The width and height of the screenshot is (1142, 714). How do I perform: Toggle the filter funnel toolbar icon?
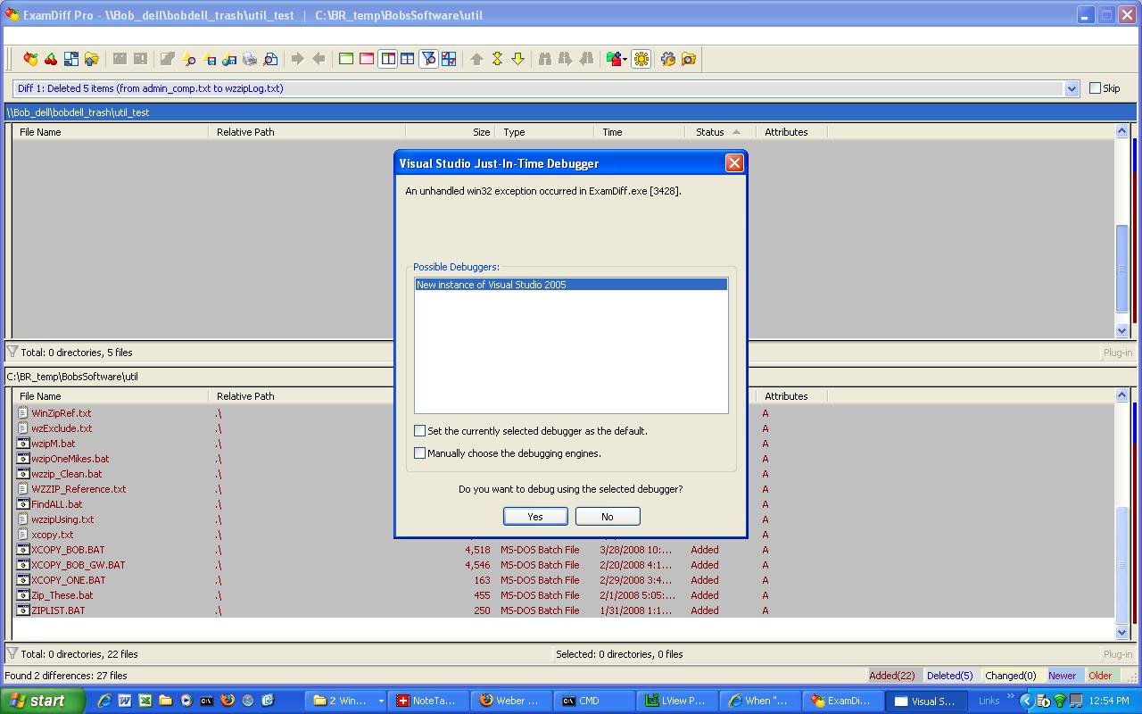[428, 59]
